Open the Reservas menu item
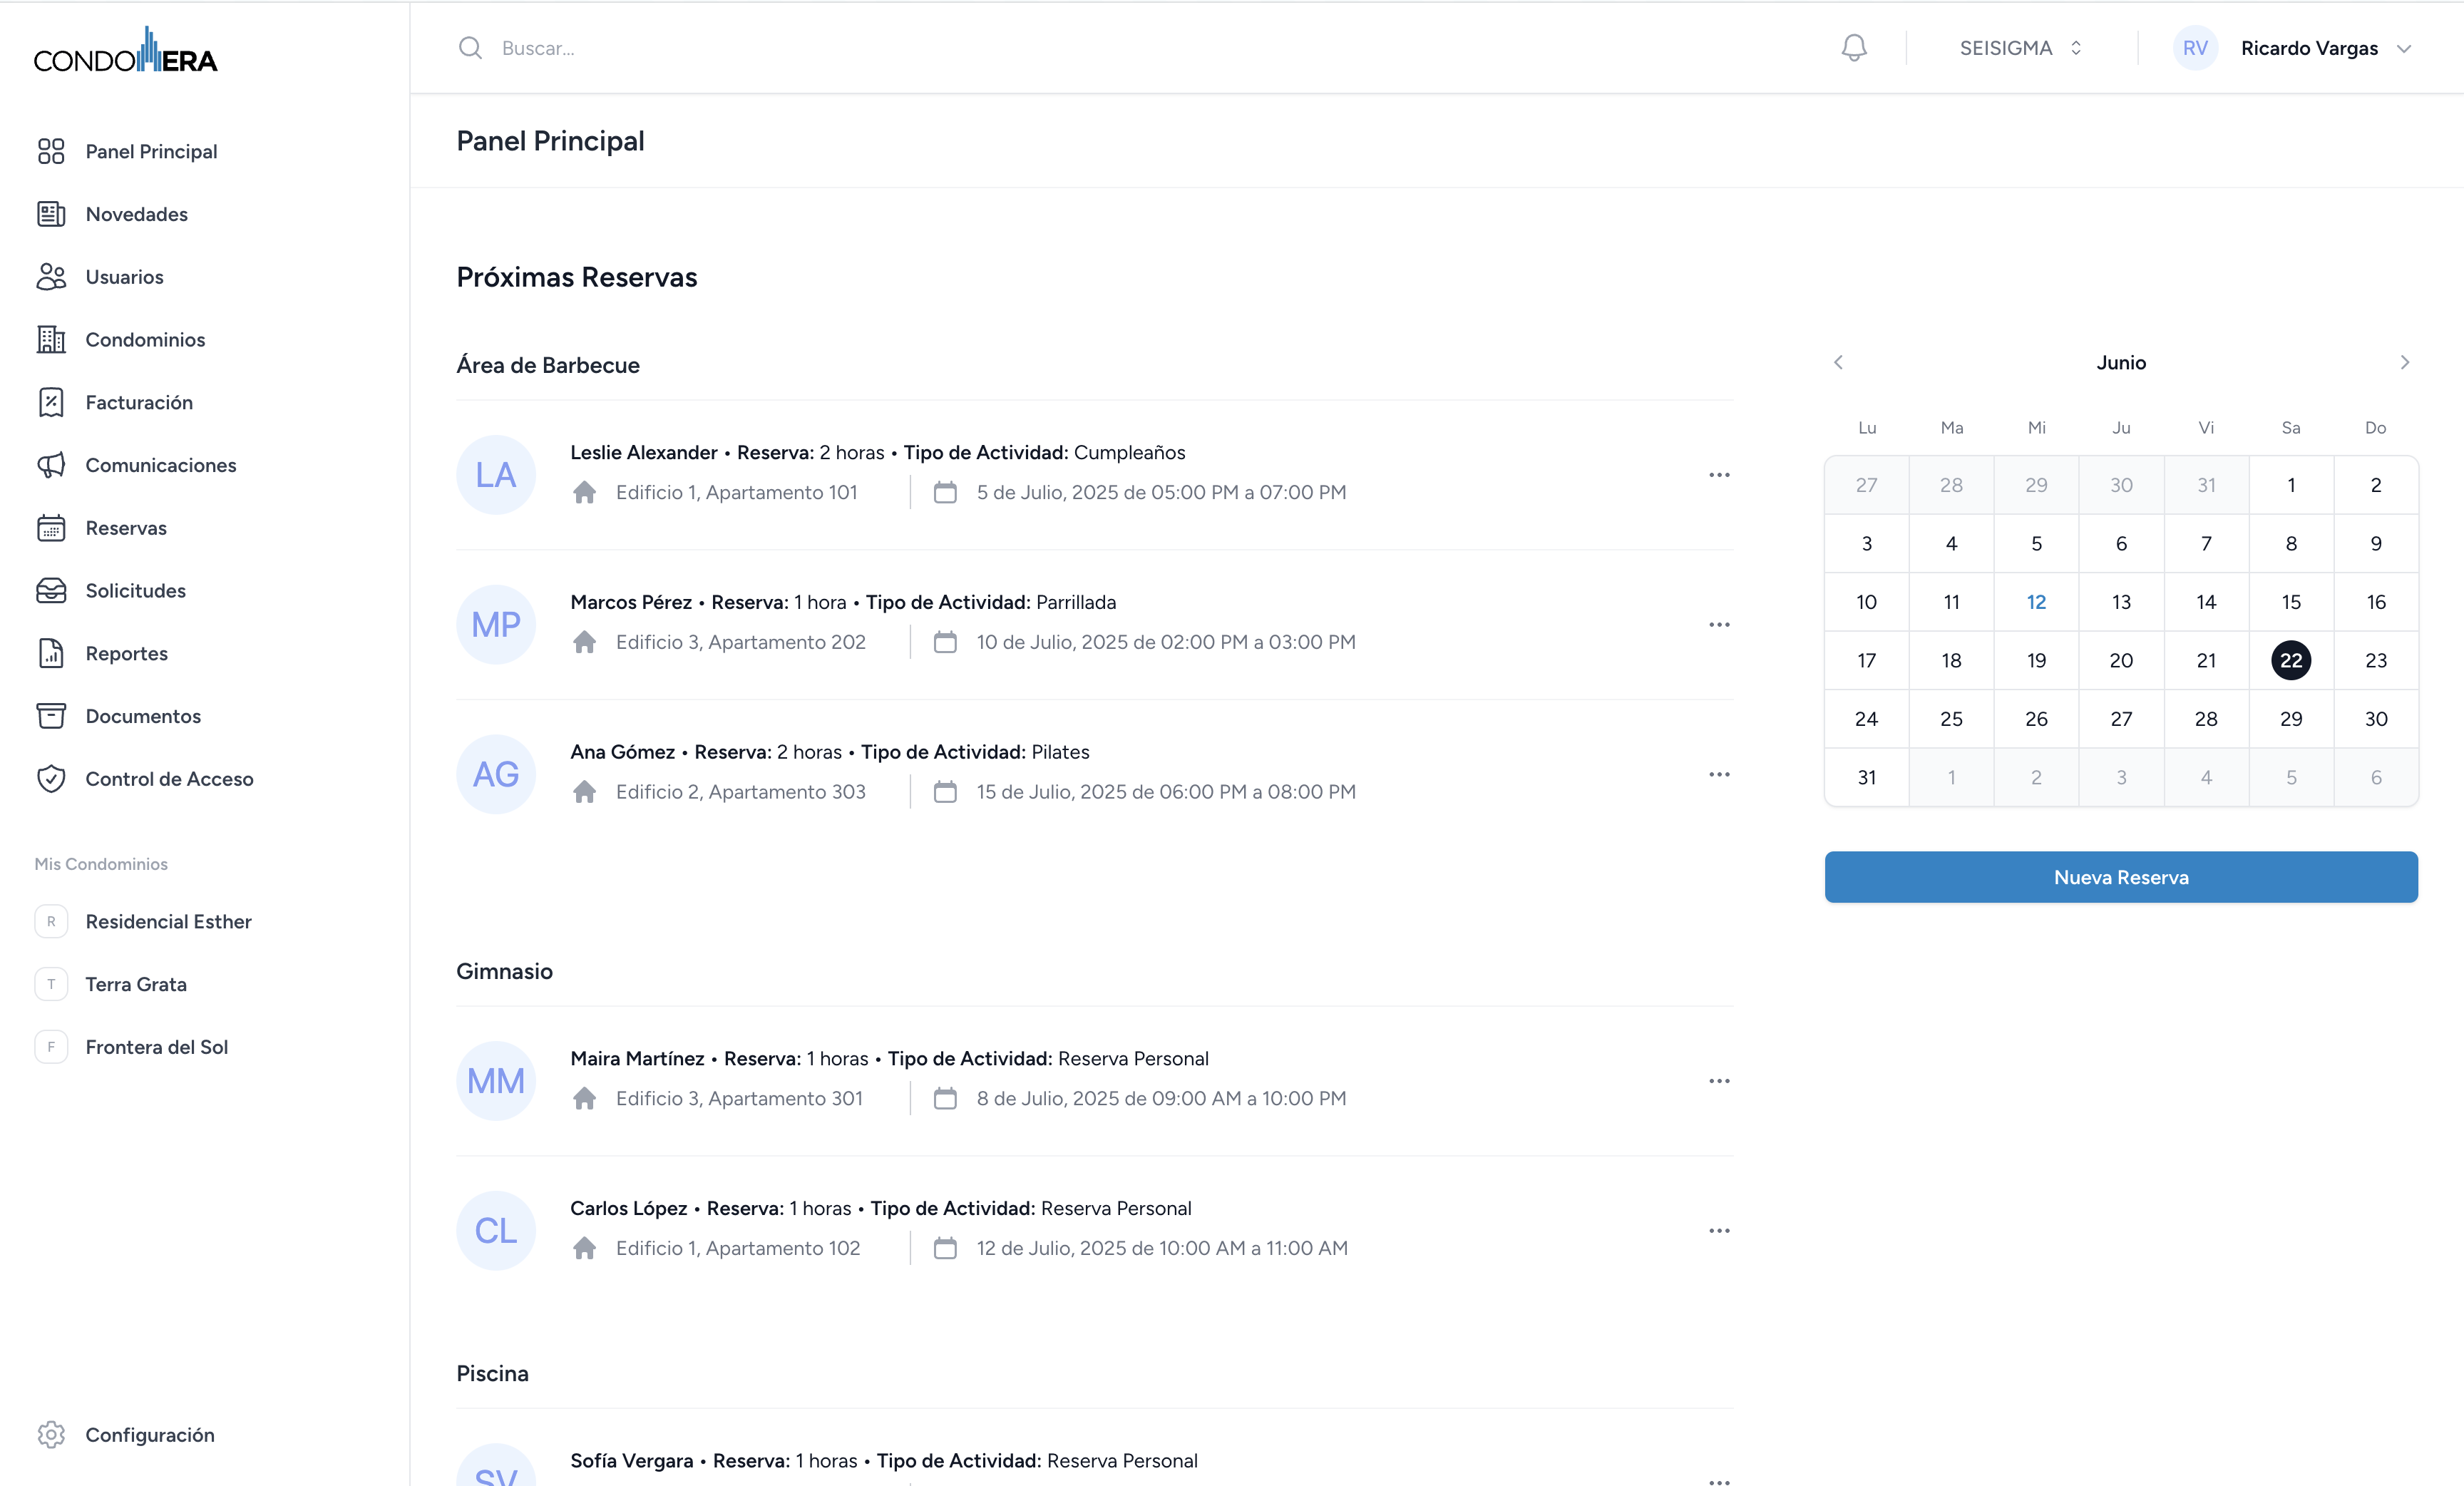 (126, 528)
